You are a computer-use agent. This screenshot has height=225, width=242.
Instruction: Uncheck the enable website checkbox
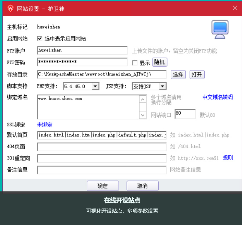[40, 38]
